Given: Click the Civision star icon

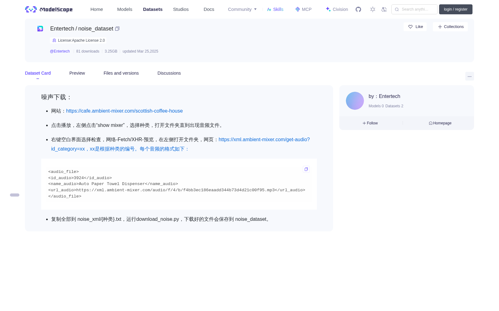Looking at the screenshot, I should pos(328,9).
